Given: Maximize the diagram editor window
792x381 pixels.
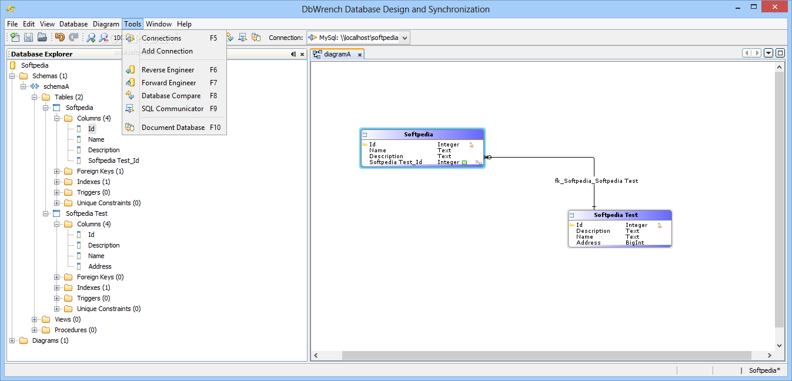Looking at the screenshot, I should tap(780, 53).
